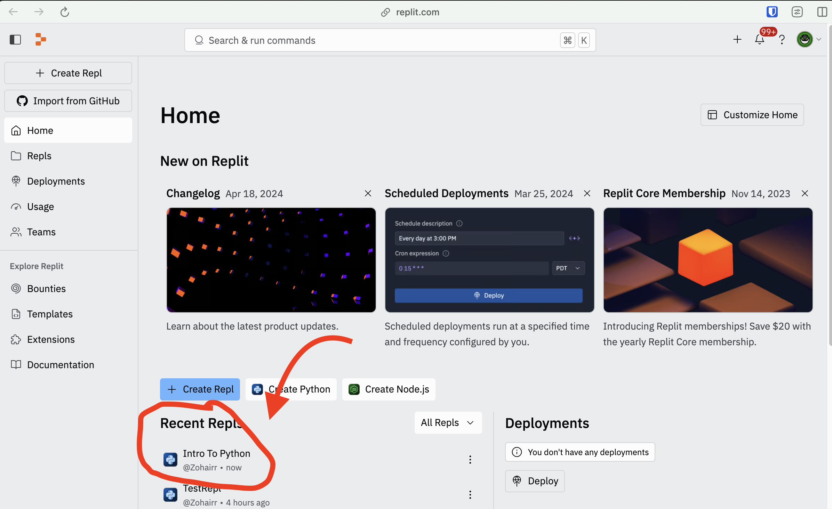Click the plus icon in top bar
The image size is (832, 509).
[x=737, y=39]
